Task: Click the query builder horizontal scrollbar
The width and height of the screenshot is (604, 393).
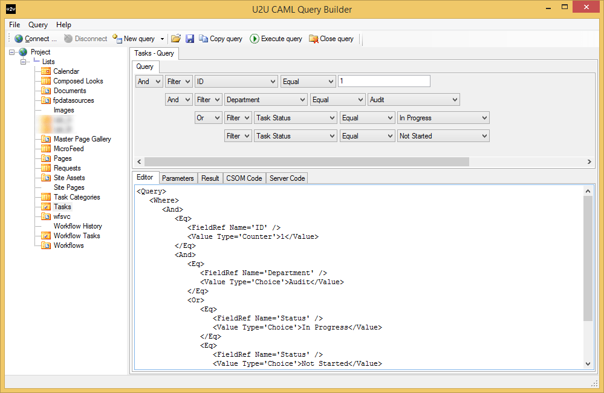Action: point(307,162)
